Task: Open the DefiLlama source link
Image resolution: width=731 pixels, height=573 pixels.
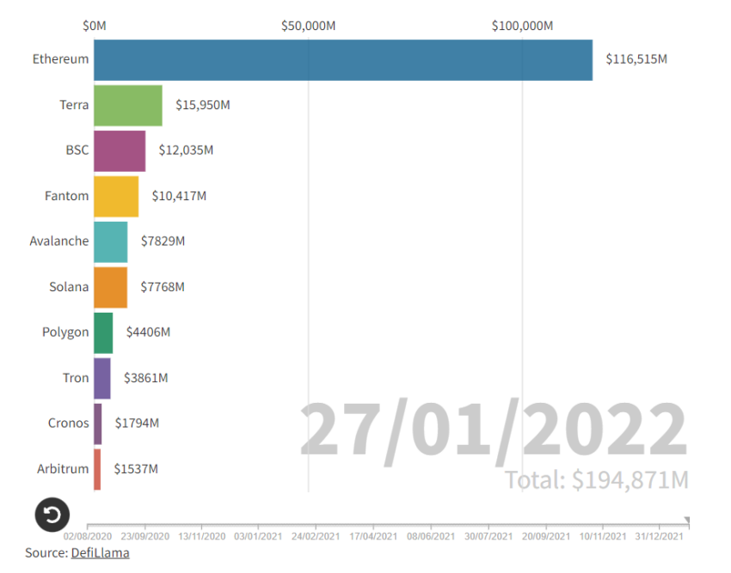Action: tap(101, 553)
